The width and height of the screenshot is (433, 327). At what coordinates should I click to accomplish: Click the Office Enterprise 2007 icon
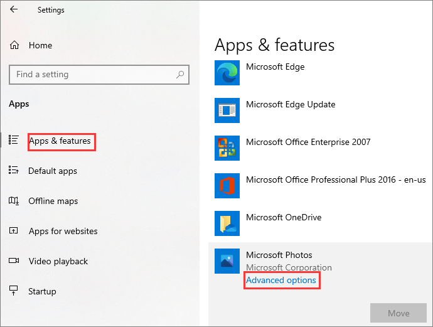(x=227, y=148)
